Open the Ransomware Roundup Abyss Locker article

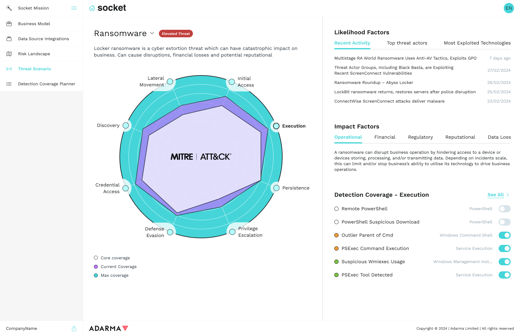(373, 83)
